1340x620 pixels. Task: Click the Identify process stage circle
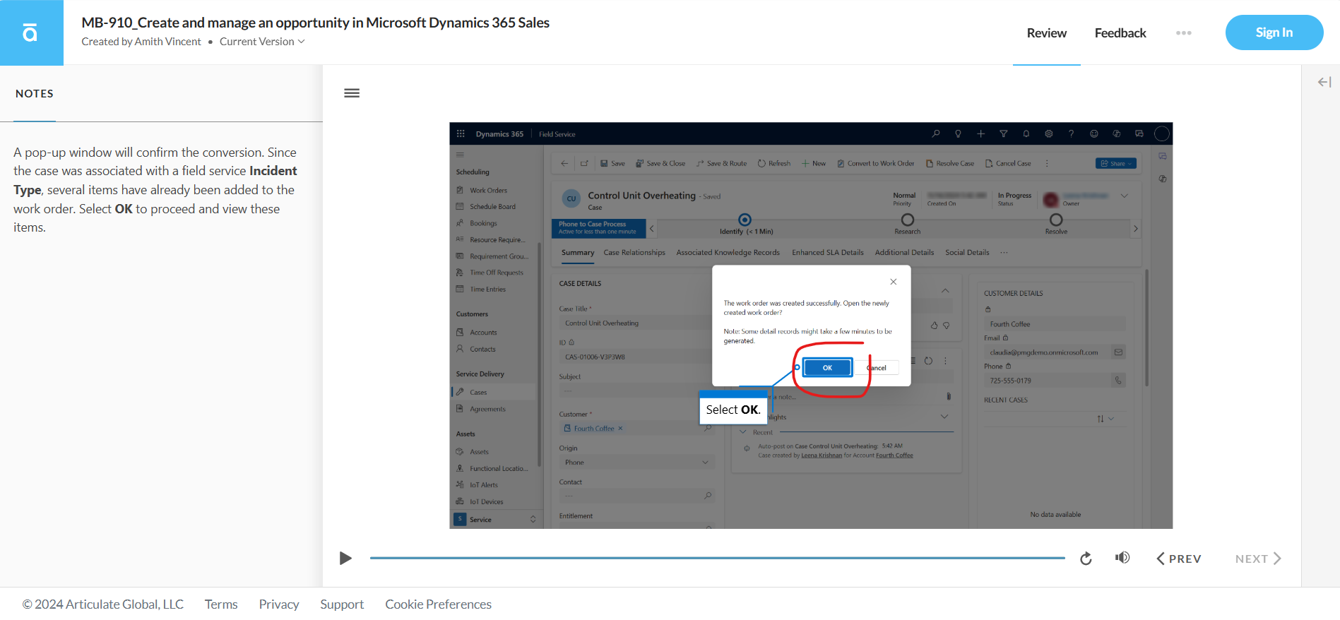[x=745, y=220]
